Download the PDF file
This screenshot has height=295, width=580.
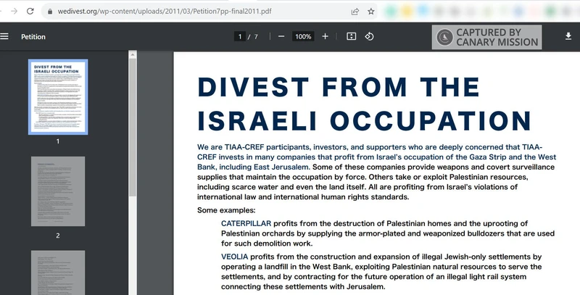coord(568,36)
